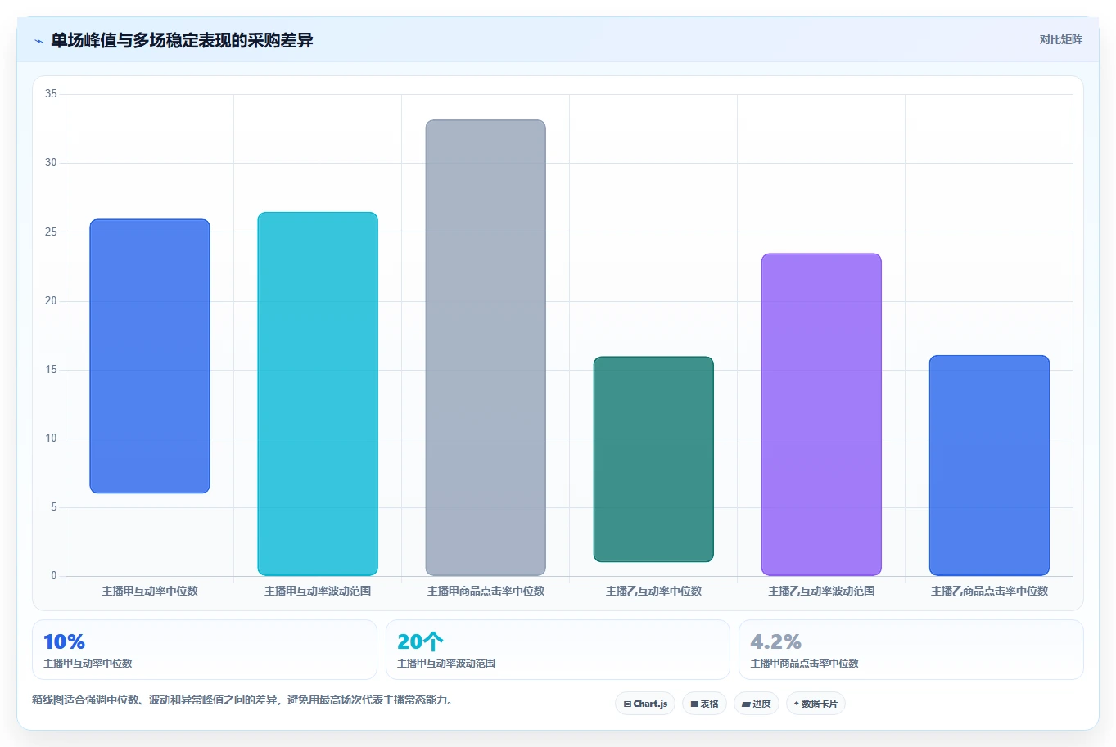
Task: Open the 4.2% 主播甲商品点击率中位数 card
Action: [910, 650]
